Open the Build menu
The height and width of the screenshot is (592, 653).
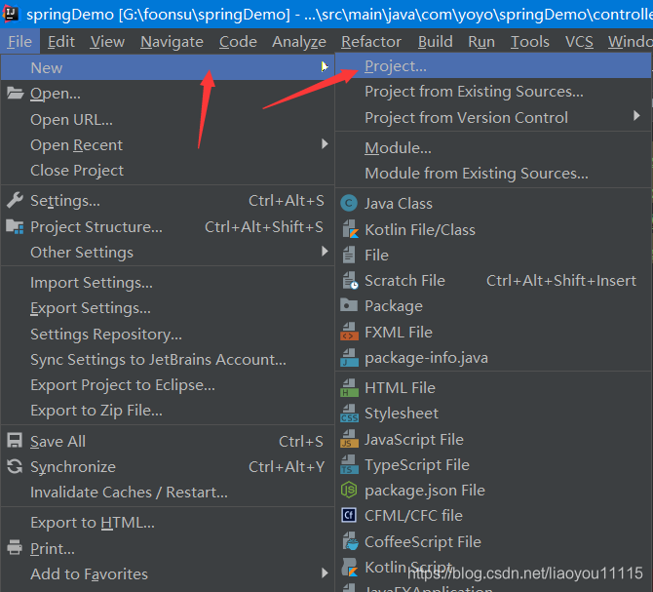click(x=436, y=42)
